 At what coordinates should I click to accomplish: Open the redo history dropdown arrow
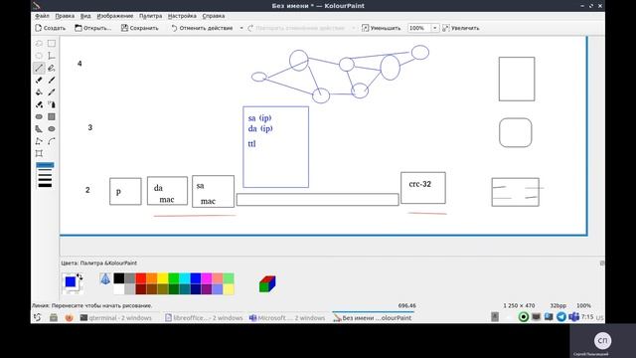click(354, 28)
